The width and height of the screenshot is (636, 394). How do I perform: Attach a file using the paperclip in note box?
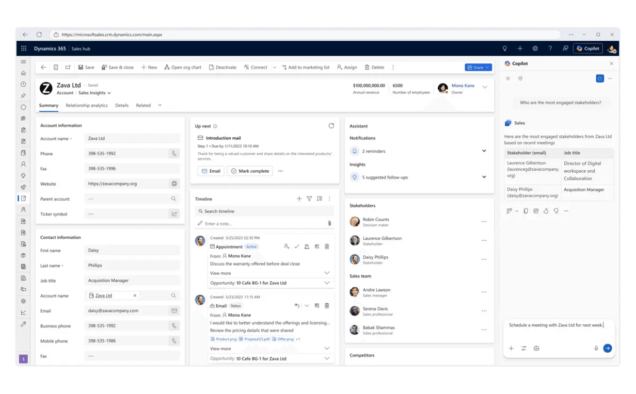(329, 223)
